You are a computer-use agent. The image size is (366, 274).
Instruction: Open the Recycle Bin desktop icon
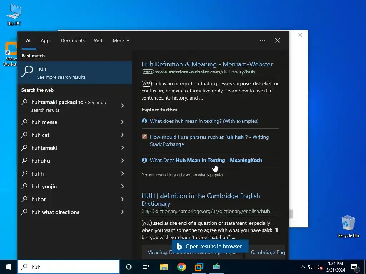click(348, 226)
